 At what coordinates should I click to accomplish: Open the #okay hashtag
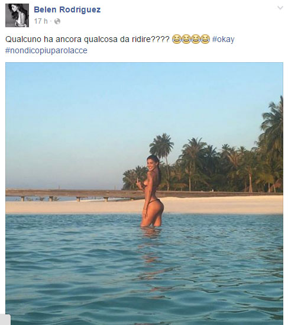pyautogui.click(x=223, y=39)
